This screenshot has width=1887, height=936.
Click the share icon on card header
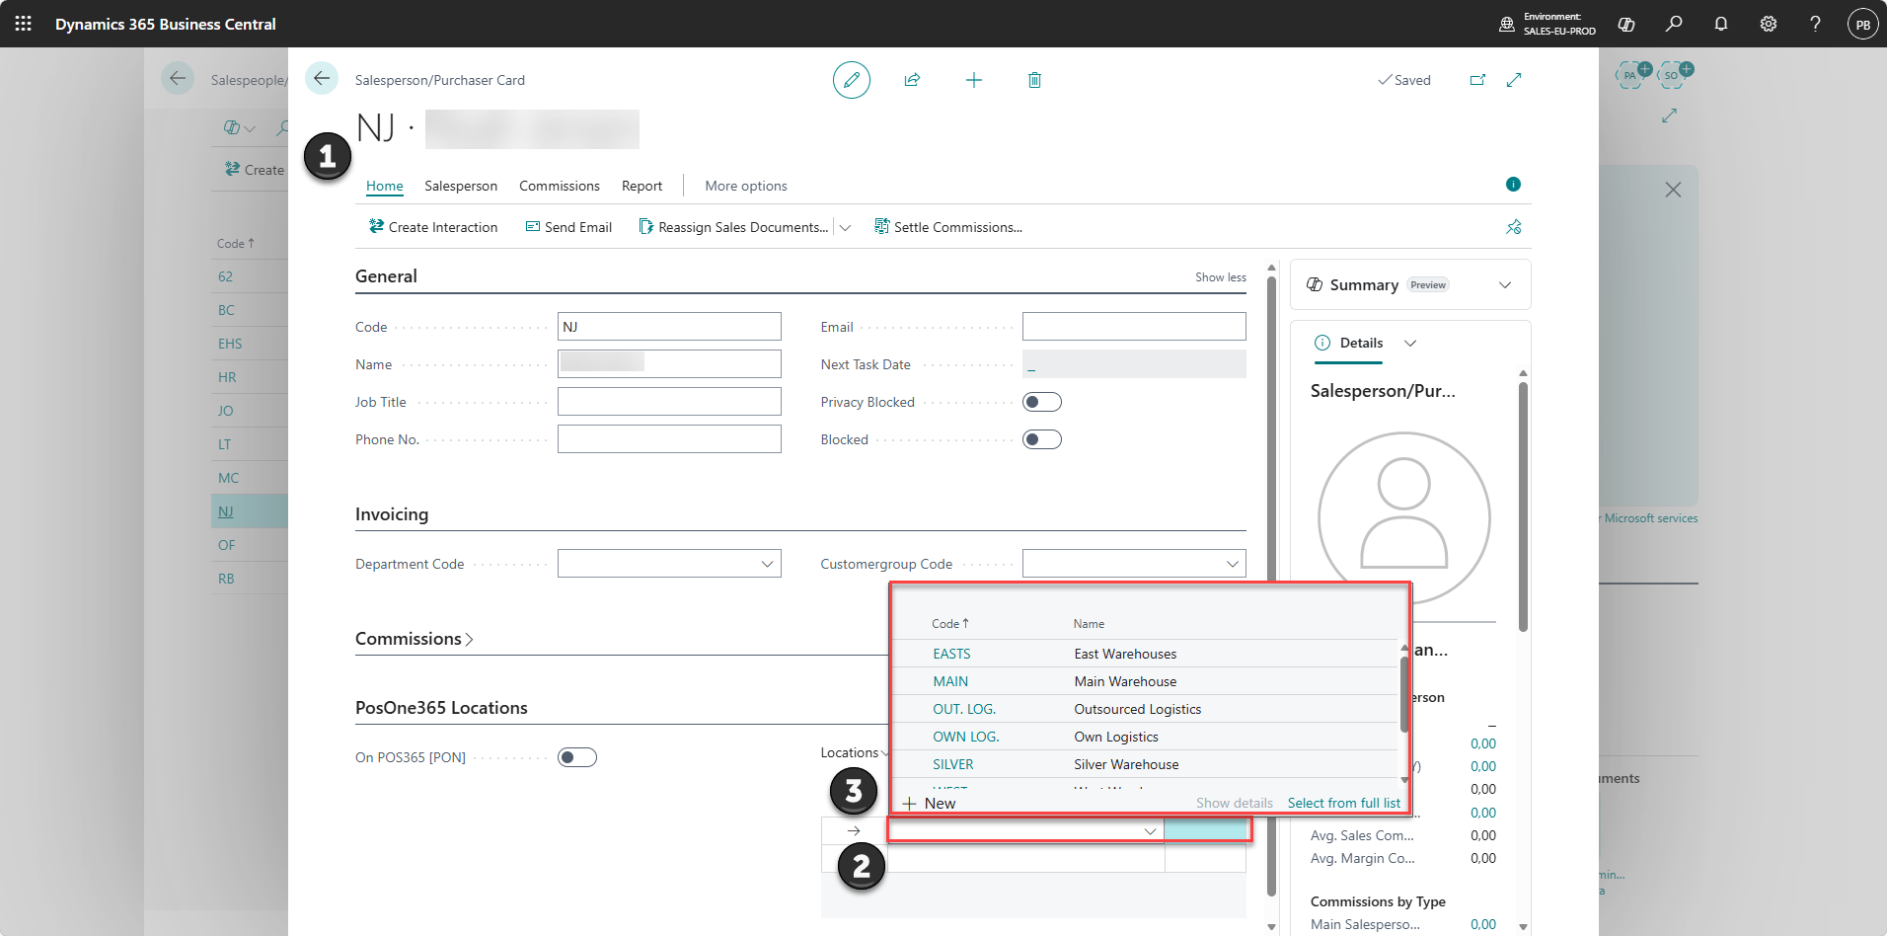click(x=912, y=80)
